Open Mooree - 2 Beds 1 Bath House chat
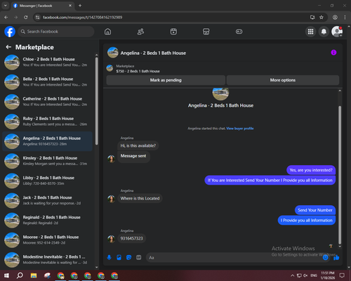Viewport: 351px width, 281px height. pyautogui.click(x=48, y=240)
